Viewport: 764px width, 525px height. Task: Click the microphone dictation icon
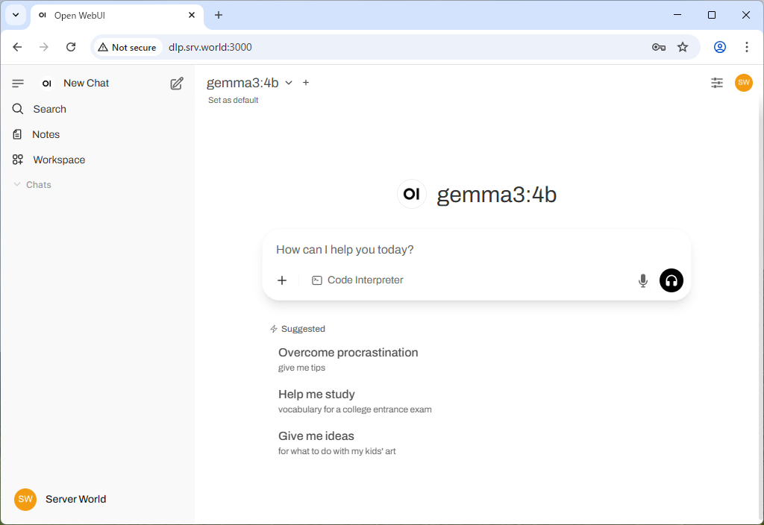(642, 280)
